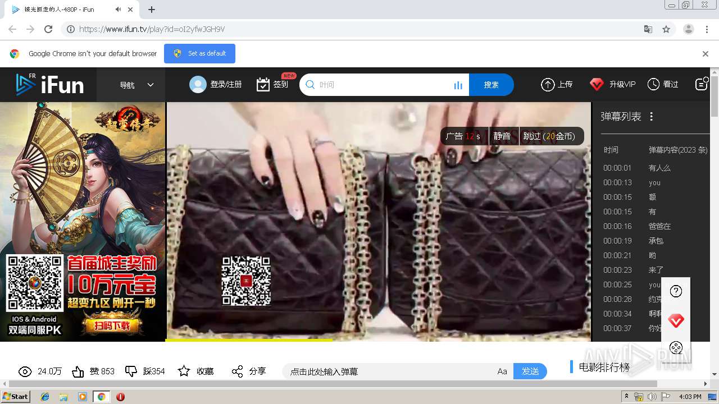Click the floating red VIP diamond icon
The image size is (719, 404).
(x=676, y=320)
